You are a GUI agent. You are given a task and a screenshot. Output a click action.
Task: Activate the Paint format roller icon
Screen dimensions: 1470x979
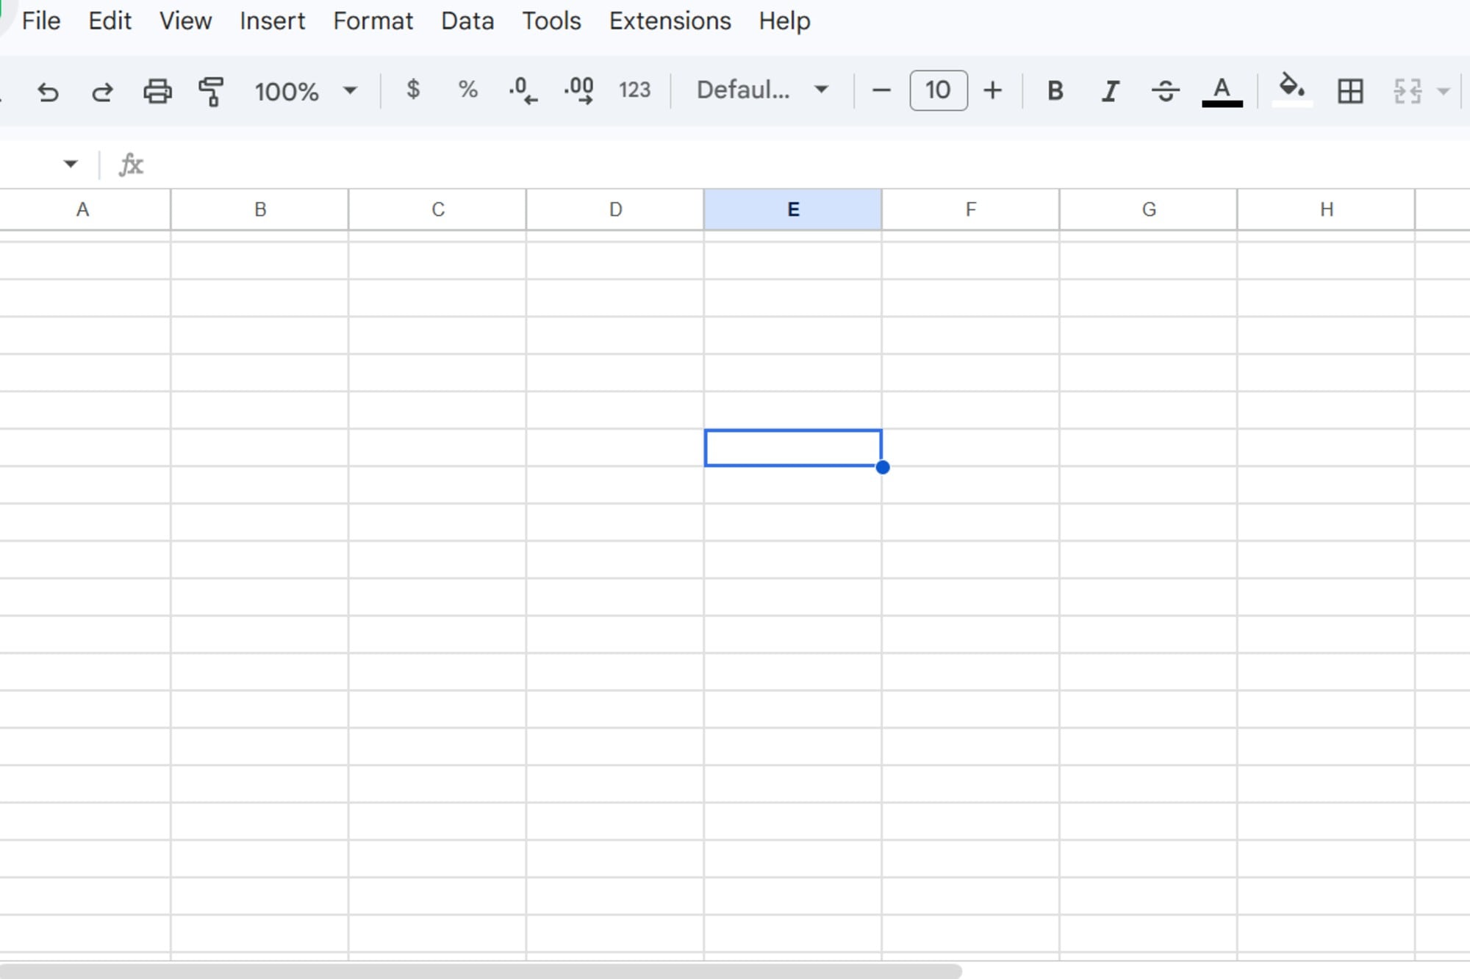click(212, 91)
